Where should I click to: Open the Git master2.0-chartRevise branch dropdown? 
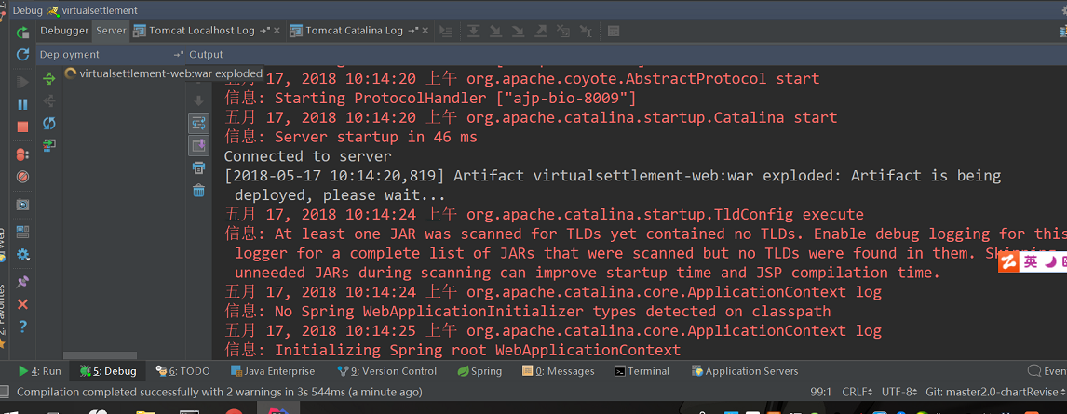pyautogui.click(x=994, y=393)
